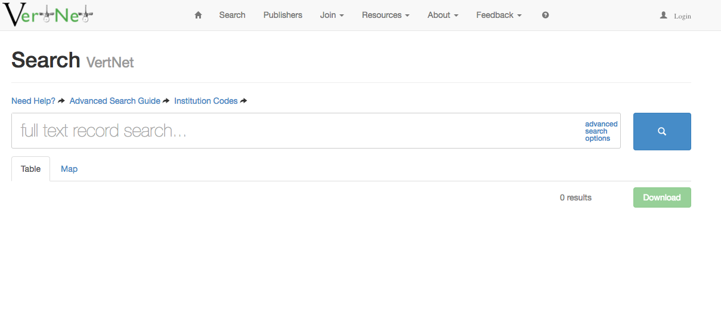Open the question mark help icon
The height and width of the screenshot is (315, 721).
[545, 15]
